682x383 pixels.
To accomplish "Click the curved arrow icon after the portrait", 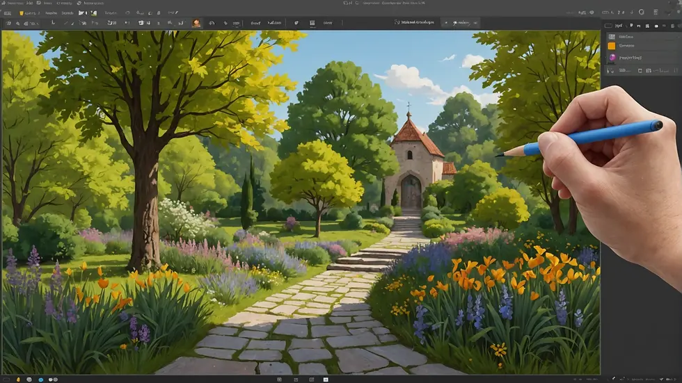I will tap(212, 23).
